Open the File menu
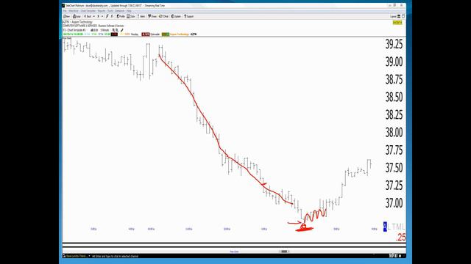 (x=65, y=11)
